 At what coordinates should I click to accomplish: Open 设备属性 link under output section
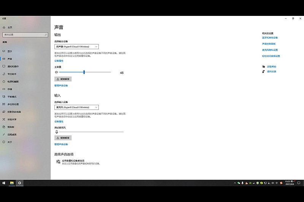[x=59, y=61]
